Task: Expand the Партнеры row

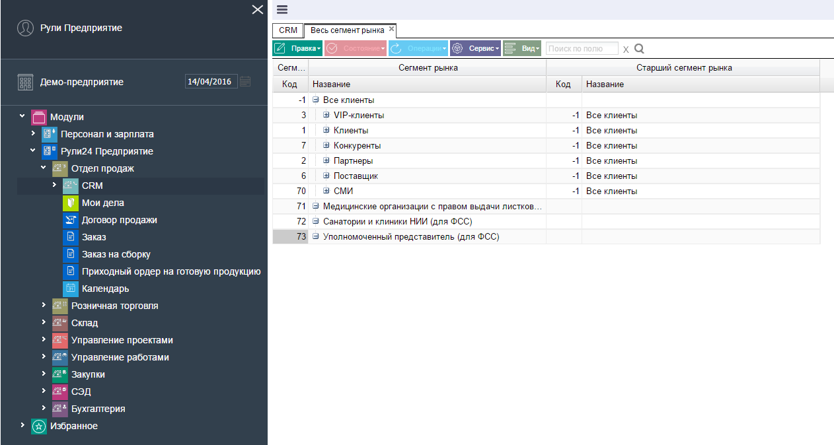Action: pyautogui.click(x=326, y=160)
